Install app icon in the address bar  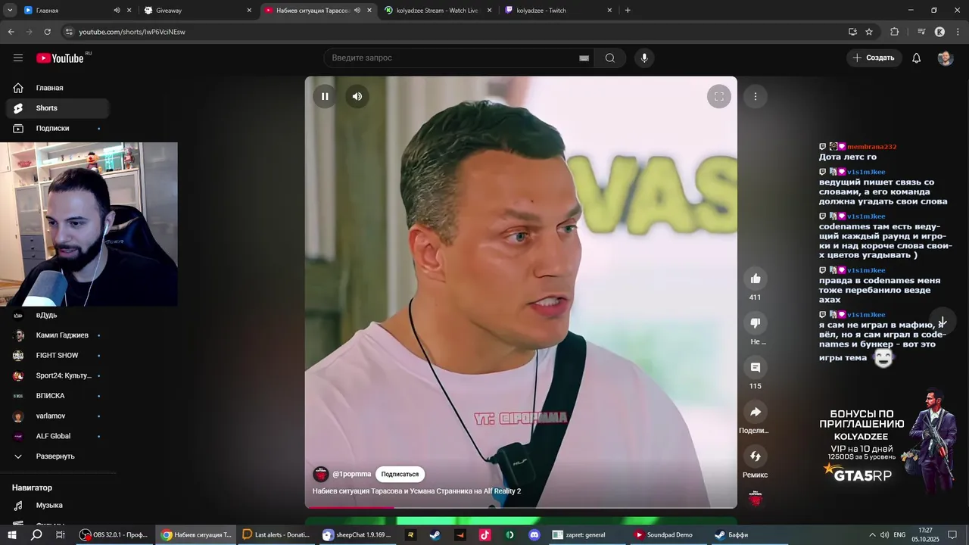pyautogui.click(x=852, y=32)
